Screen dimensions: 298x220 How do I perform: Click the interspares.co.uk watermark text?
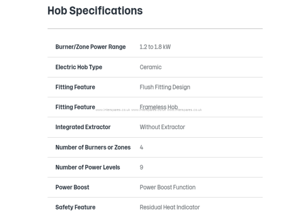(x=113, y=110)
